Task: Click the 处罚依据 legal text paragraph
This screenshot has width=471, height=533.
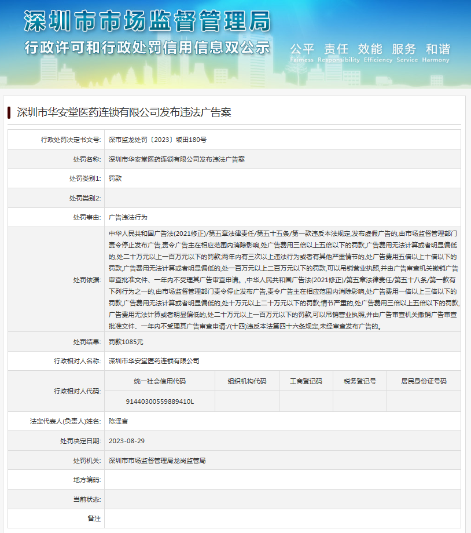Action: tap(284, 280)
